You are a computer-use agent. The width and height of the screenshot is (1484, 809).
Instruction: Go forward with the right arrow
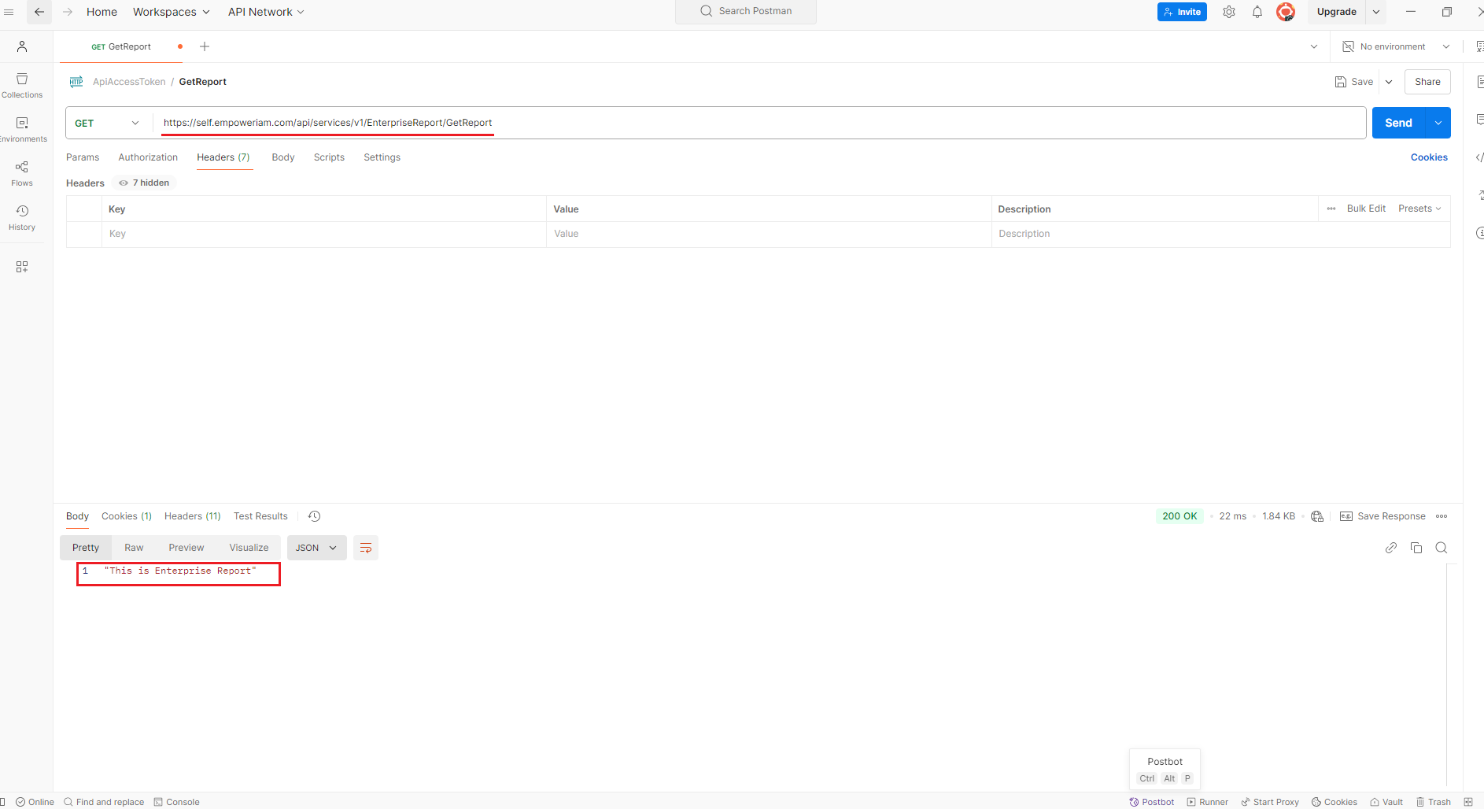68,12
